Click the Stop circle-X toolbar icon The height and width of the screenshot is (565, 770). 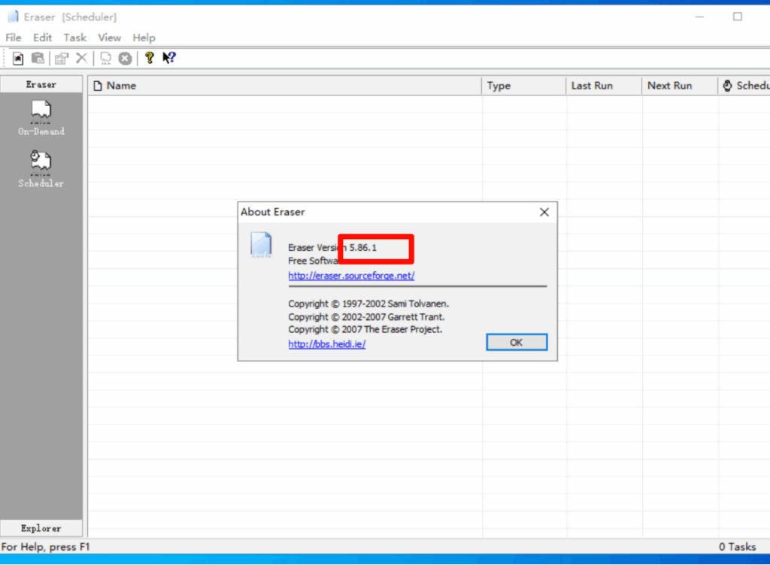point(125,58)
